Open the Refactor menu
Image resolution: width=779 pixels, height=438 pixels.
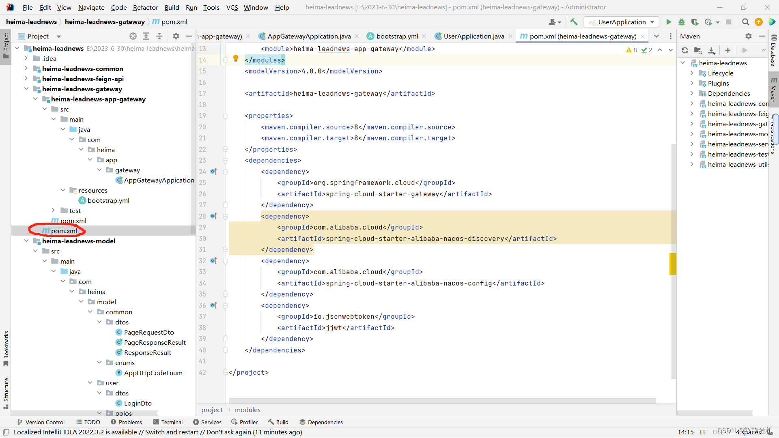pos(145,7)
